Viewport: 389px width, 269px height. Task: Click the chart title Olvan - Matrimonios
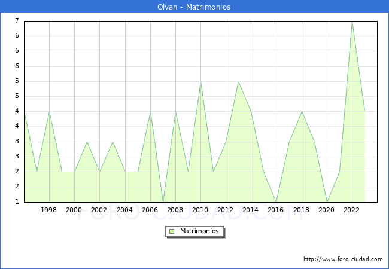pyautogui.click(x=194, y=7)
